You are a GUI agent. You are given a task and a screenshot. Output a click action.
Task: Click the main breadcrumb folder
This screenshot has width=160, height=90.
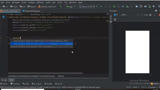point(14,6)
